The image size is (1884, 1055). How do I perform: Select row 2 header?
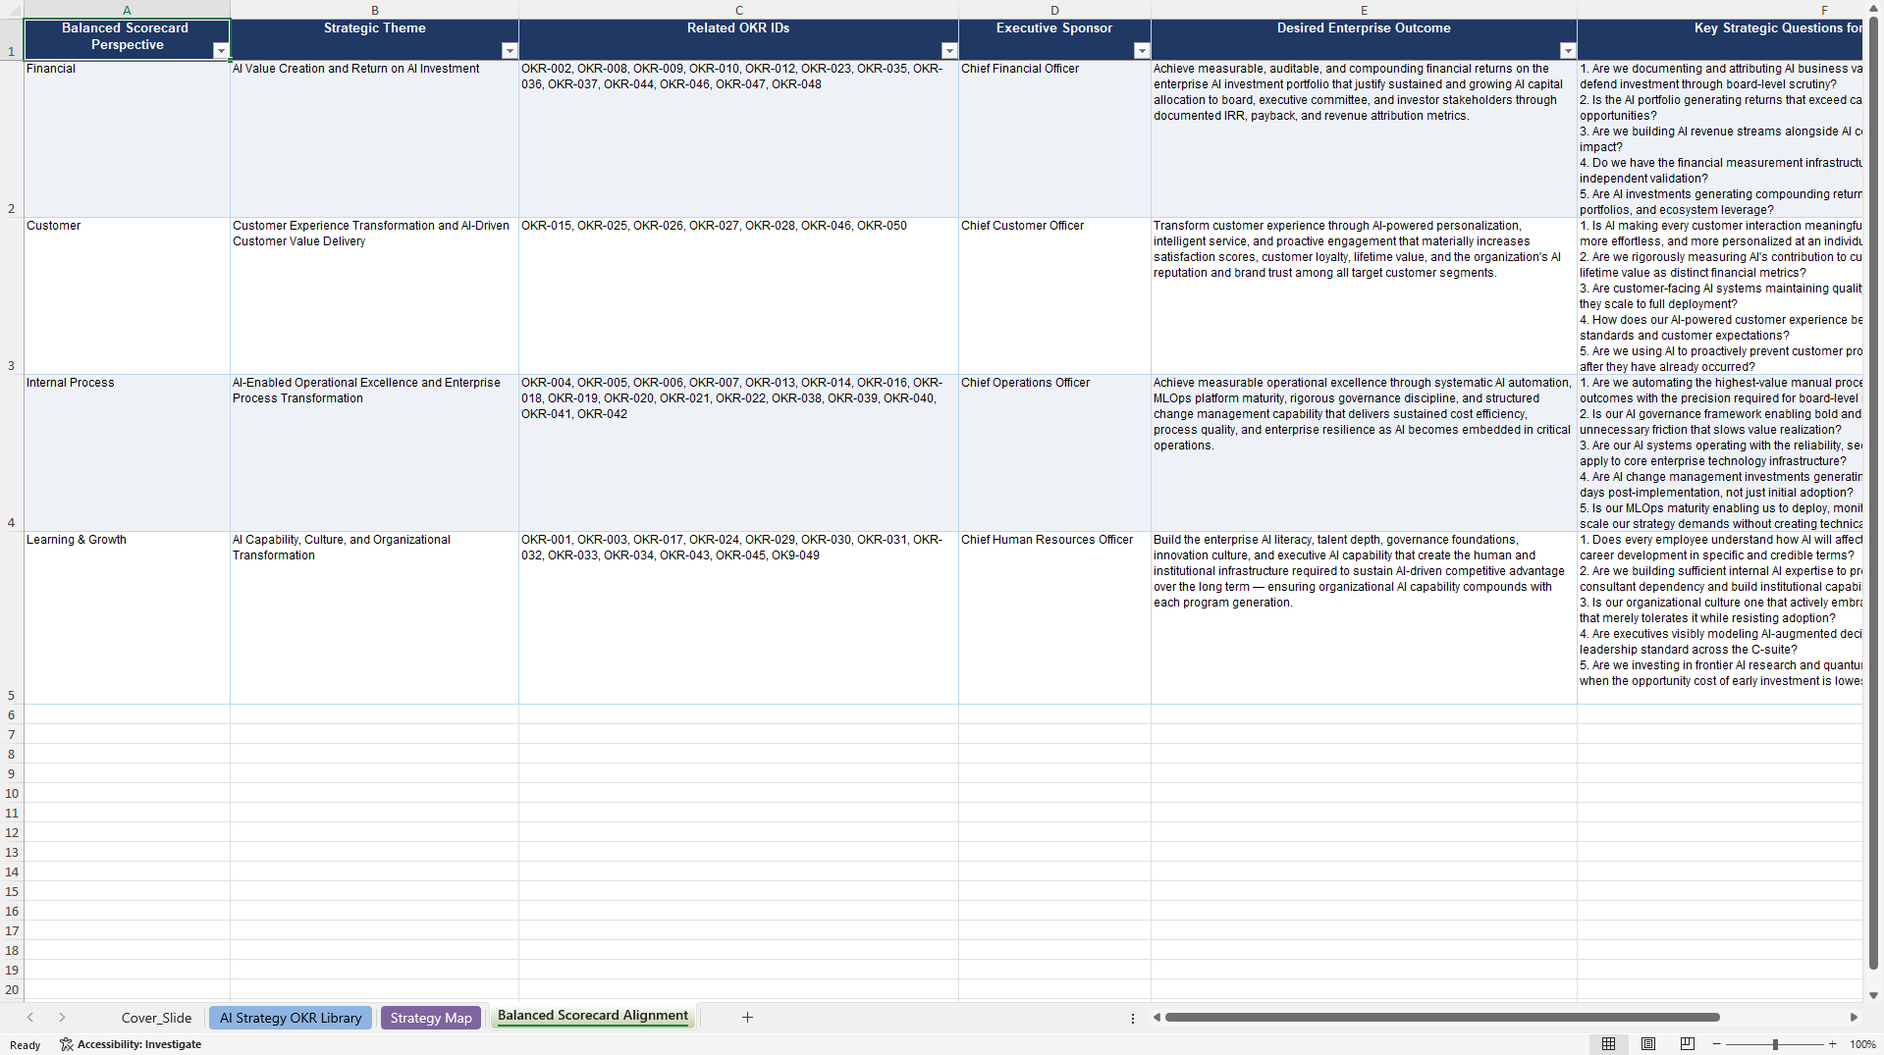12,138
